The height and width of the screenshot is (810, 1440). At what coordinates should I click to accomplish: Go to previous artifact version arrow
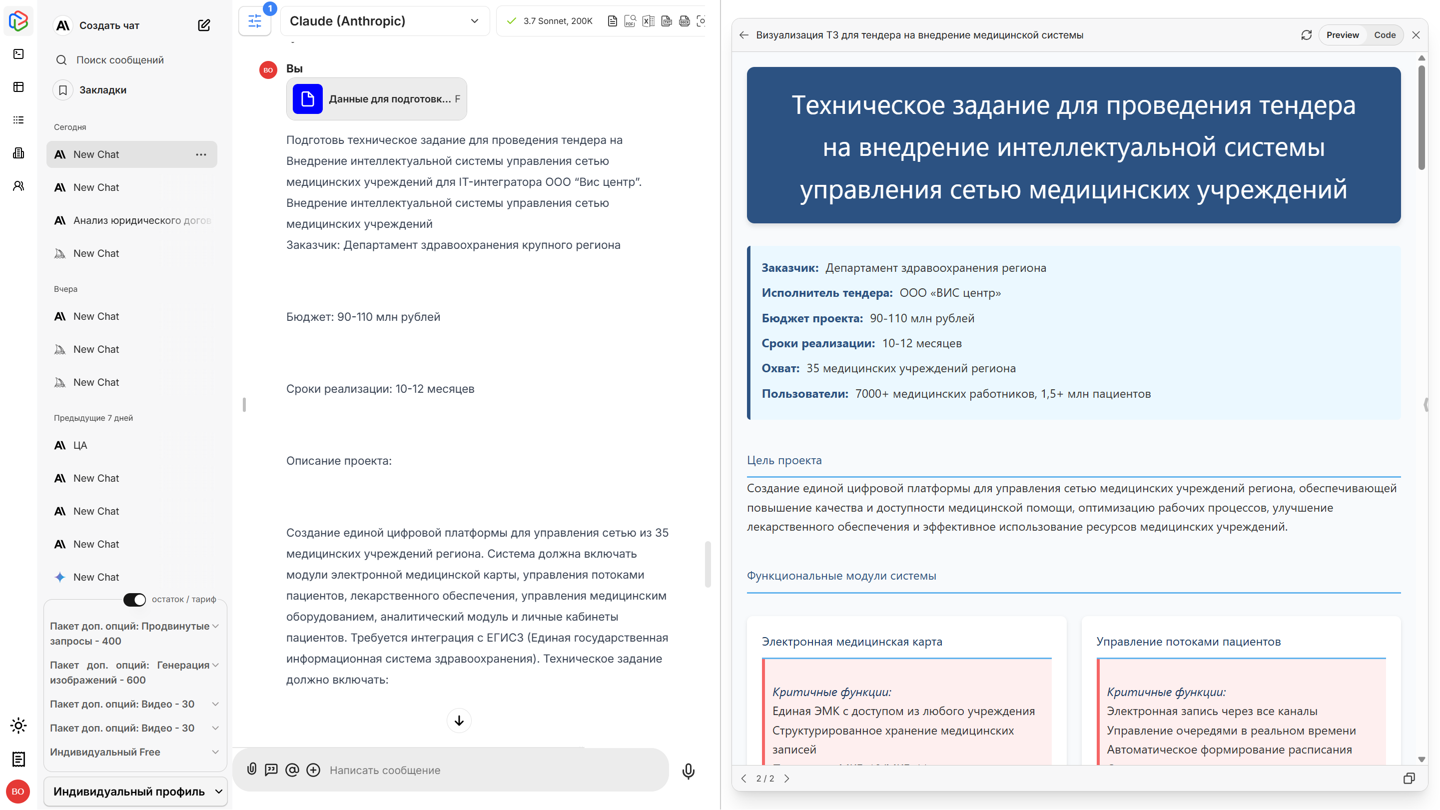click(x=744, y=779)
